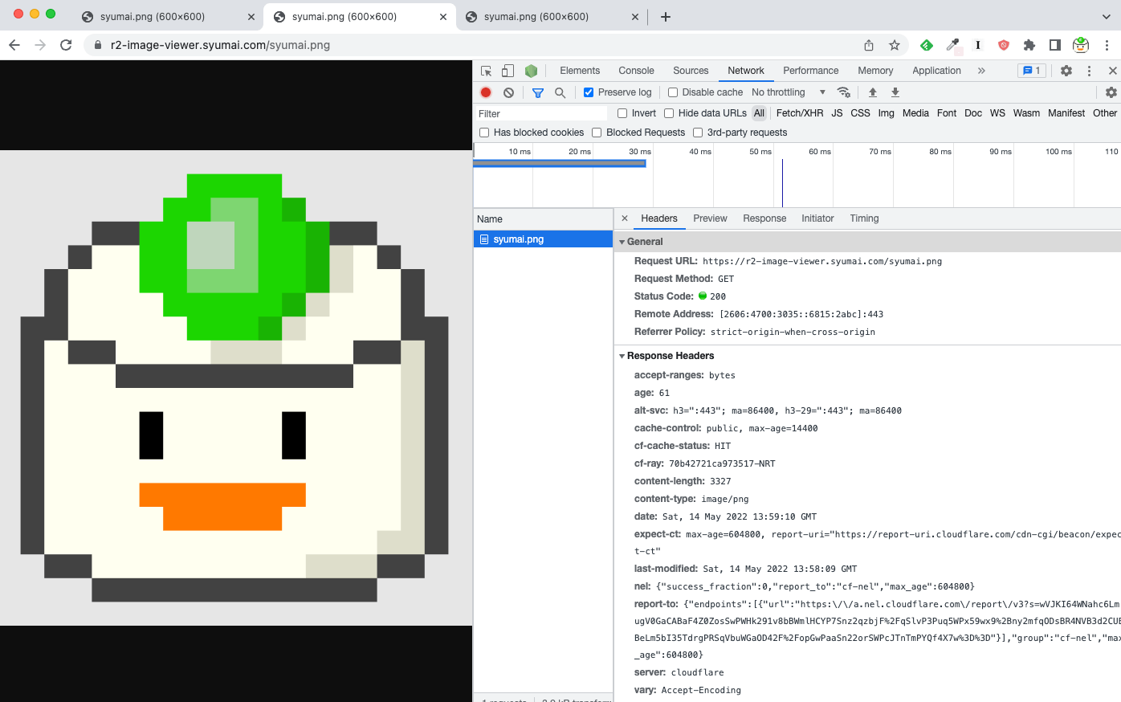This screenshot has height=702, width=1121.
Task: Open the Preview tab of request
Action: pos(710,218)
